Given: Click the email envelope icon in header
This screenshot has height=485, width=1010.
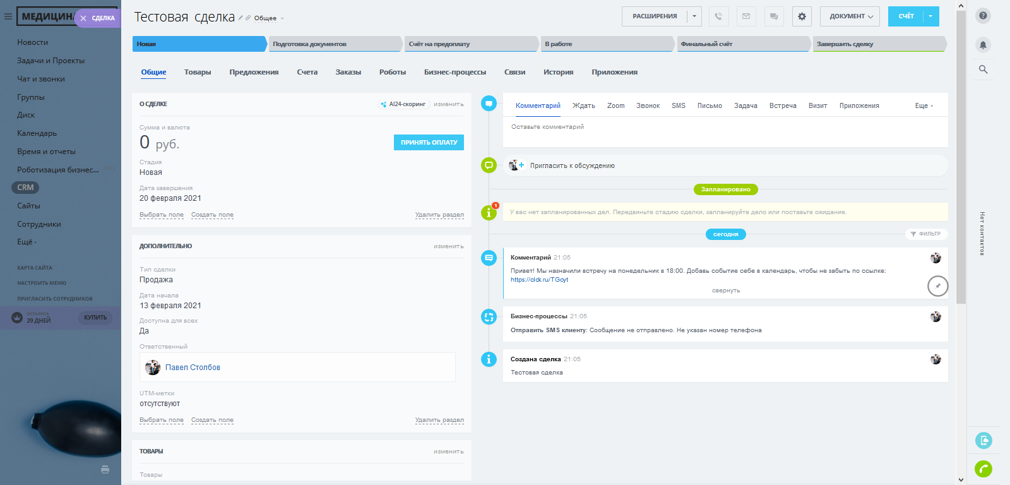Looking at the screenshot, I should coord(746,16).
